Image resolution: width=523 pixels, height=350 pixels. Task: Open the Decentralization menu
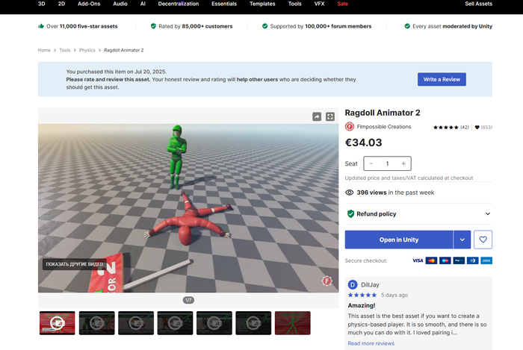point(179,4)
